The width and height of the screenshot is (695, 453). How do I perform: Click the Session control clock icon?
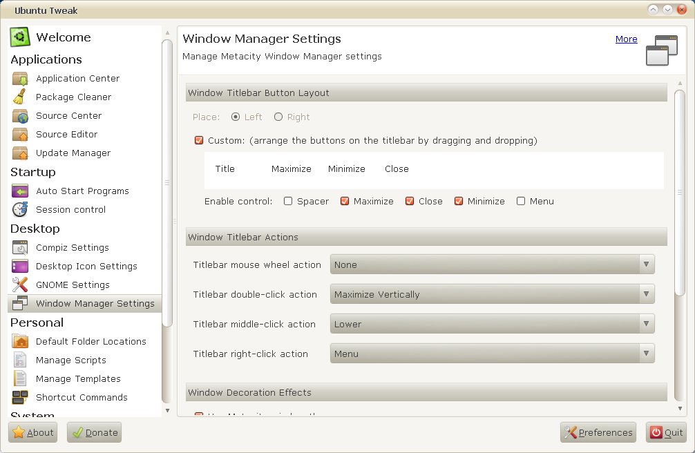20,210
